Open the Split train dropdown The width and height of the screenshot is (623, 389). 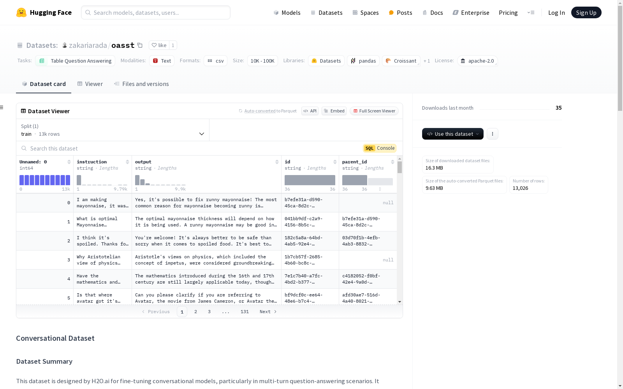pyautogui.click(x=113, y=130)
